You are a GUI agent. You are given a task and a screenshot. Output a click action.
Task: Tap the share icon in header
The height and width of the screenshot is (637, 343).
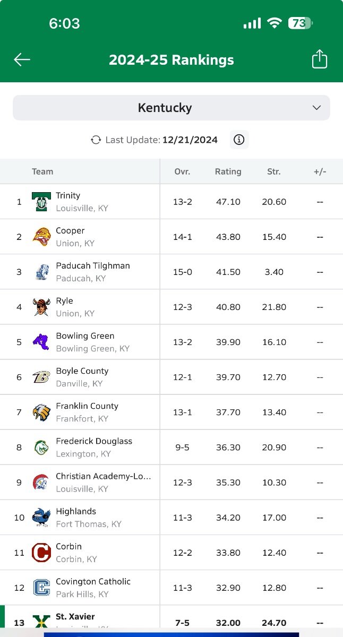point(319,59)
